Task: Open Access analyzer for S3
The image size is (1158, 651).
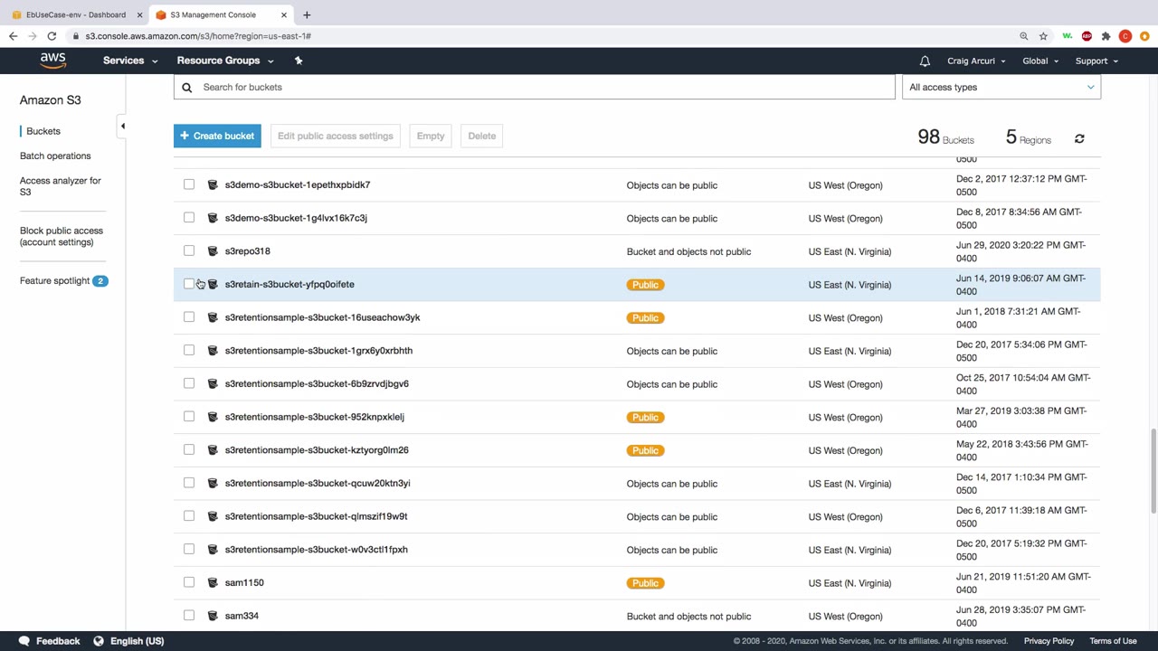Action: [61, 186]
